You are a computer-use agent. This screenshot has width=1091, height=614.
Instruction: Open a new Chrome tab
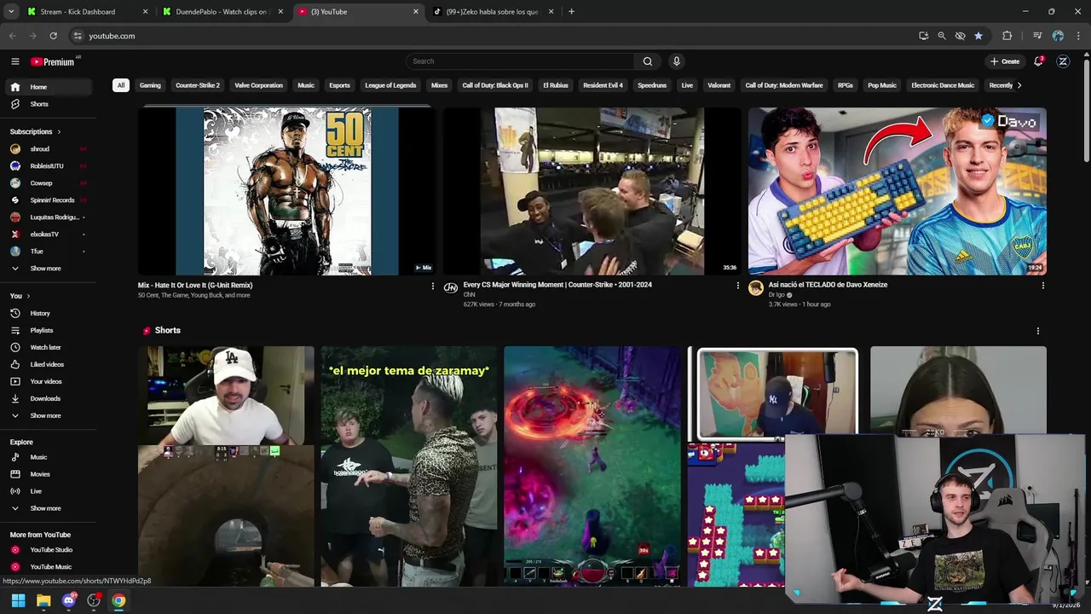click(x=571, y=12)
